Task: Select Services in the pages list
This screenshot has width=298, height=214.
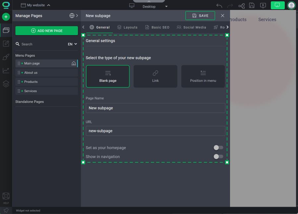Action: coord(46,91)
